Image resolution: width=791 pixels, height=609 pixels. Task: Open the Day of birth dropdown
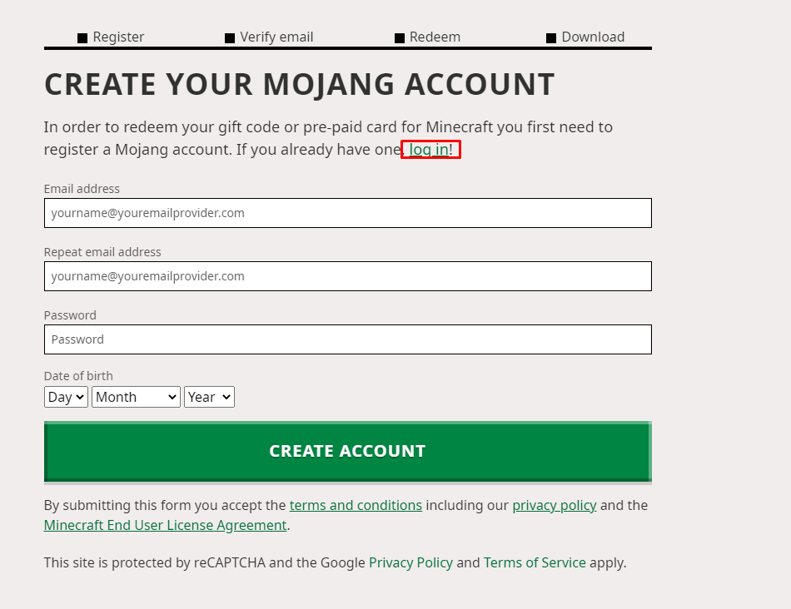pyautogui.click(x=66, y=398)
